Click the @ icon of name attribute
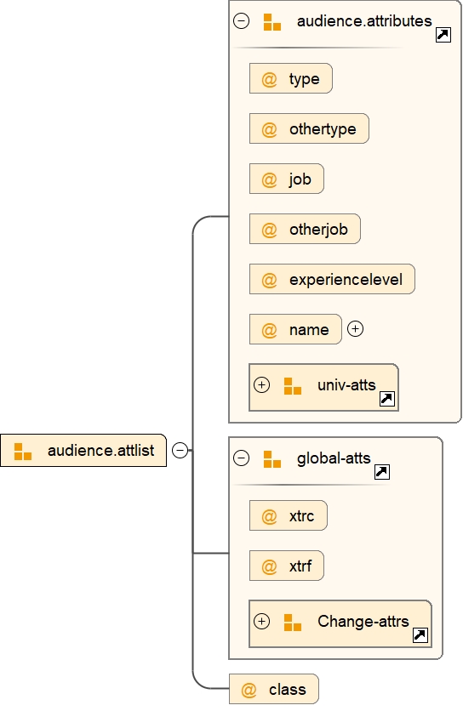Screen dimensions: 463x711 tap(269, 330)
